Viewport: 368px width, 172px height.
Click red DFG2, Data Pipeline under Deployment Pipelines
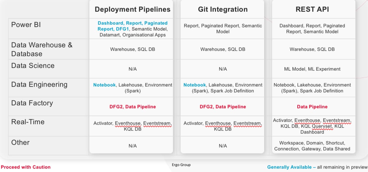pos(132,107)
